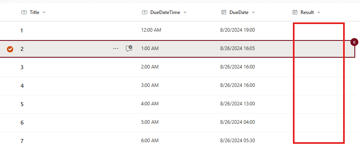
Task: Select the 6:00 AM DueDateTime cell
Action: click(150, 140)
